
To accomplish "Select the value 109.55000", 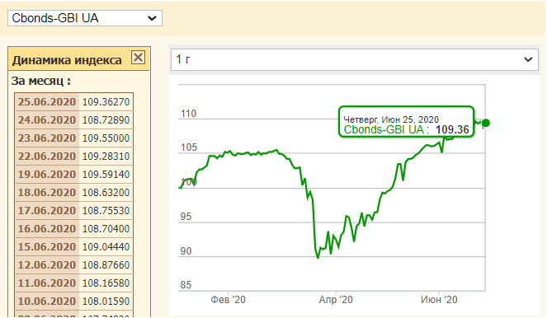I will [106, 138].
